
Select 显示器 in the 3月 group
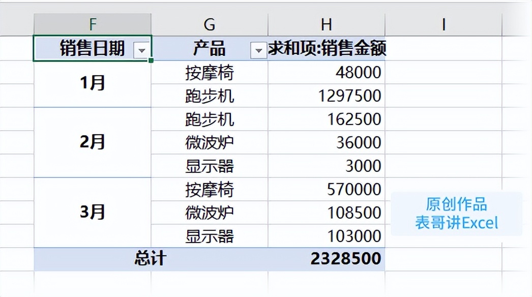(x=210, y=236)
